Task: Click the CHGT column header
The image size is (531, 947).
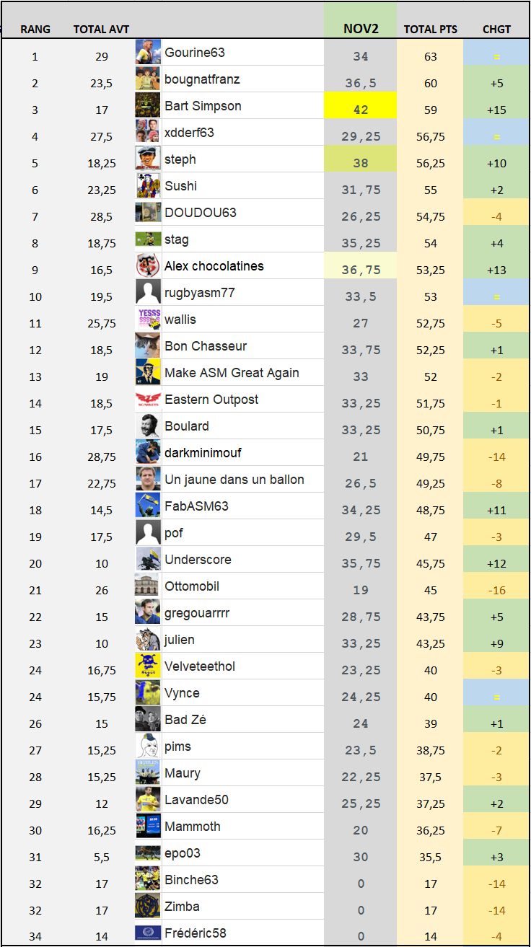Action: [x=496, y=30]
